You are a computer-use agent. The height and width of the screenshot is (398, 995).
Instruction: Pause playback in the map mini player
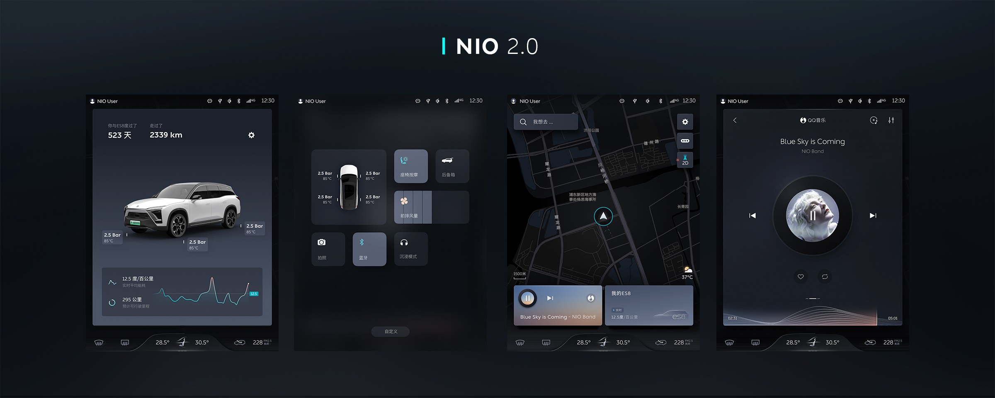[x=528, y=298]
